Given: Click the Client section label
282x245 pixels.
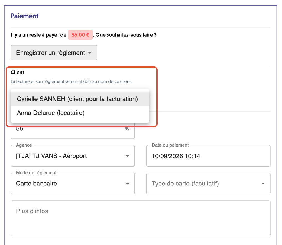Looking at the screenshot, I should tap(17, 72).
